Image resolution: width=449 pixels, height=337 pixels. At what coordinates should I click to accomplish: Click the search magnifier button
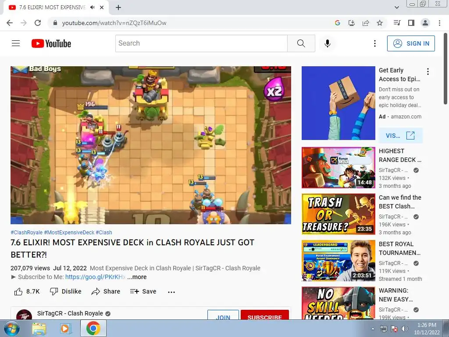301,43
